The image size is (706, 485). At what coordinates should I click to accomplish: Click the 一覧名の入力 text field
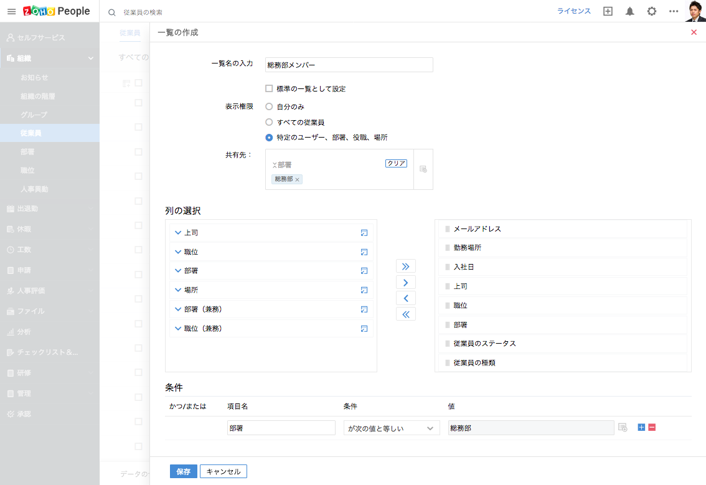pyautogui.click(x=349, y=65)
